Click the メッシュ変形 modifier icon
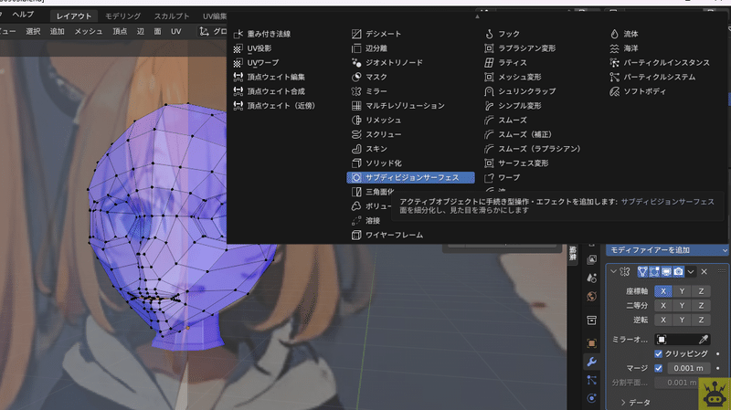The width and height of the screenshot is (731, 410). click(x=489, y=77)
